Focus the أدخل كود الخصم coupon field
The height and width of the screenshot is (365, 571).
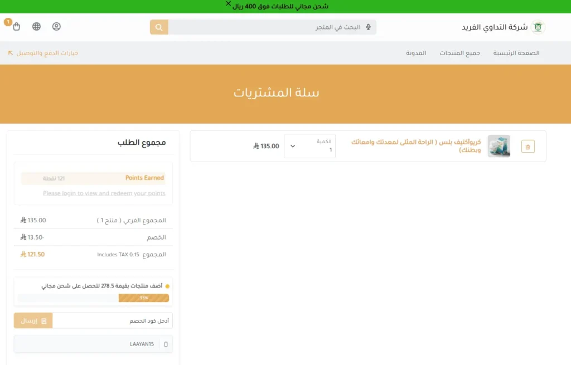click(113, 320)
